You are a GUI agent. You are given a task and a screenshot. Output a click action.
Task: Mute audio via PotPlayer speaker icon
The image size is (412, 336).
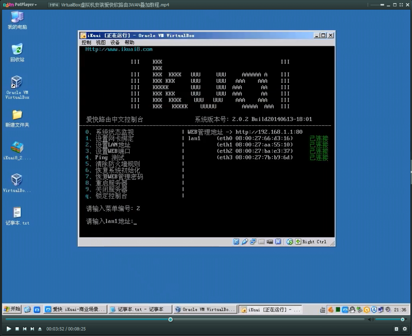371,320
